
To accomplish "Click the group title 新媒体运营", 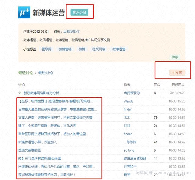I will click(49, 13).
